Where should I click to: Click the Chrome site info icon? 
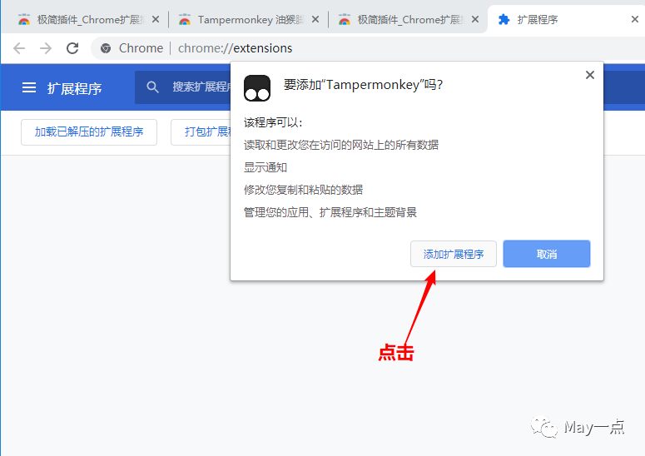point(106,48)
